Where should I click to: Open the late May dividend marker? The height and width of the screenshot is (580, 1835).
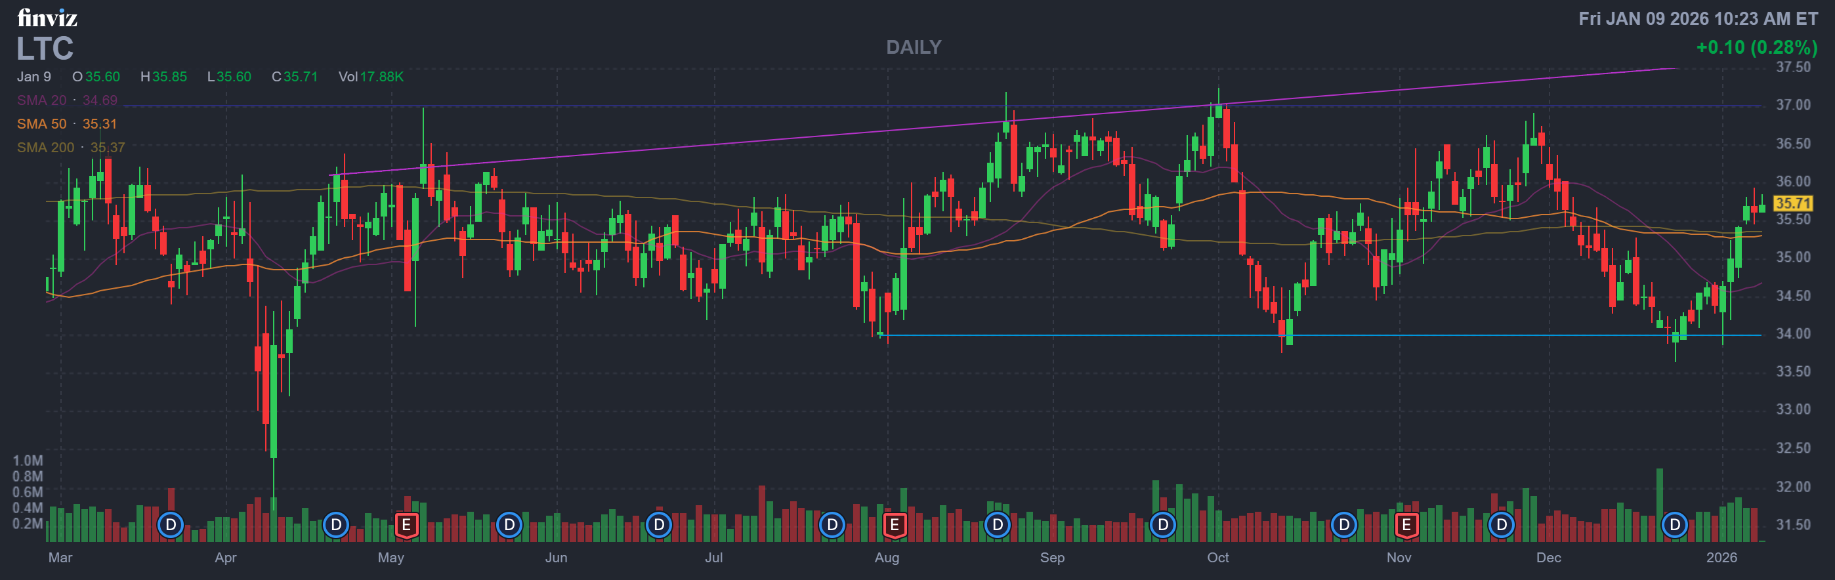click(x=509, y=525)
